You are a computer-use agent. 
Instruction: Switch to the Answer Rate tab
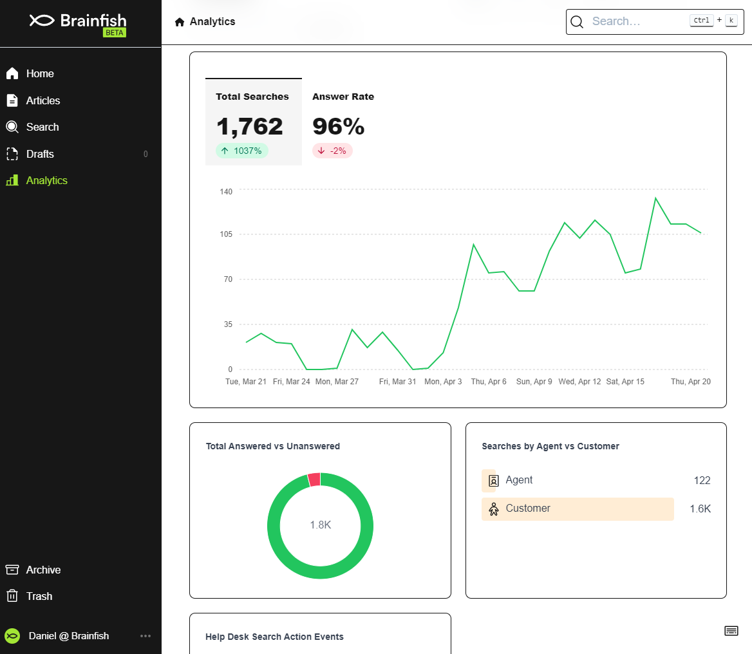[x=343, y=122]
